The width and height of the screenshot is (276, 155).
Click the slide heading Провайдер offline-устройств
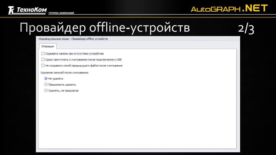105,28
